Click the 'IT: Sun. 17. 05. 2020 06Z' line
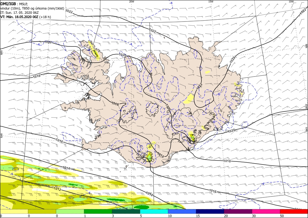The width and height of the screenshot is (308, 218). (20, 13)
